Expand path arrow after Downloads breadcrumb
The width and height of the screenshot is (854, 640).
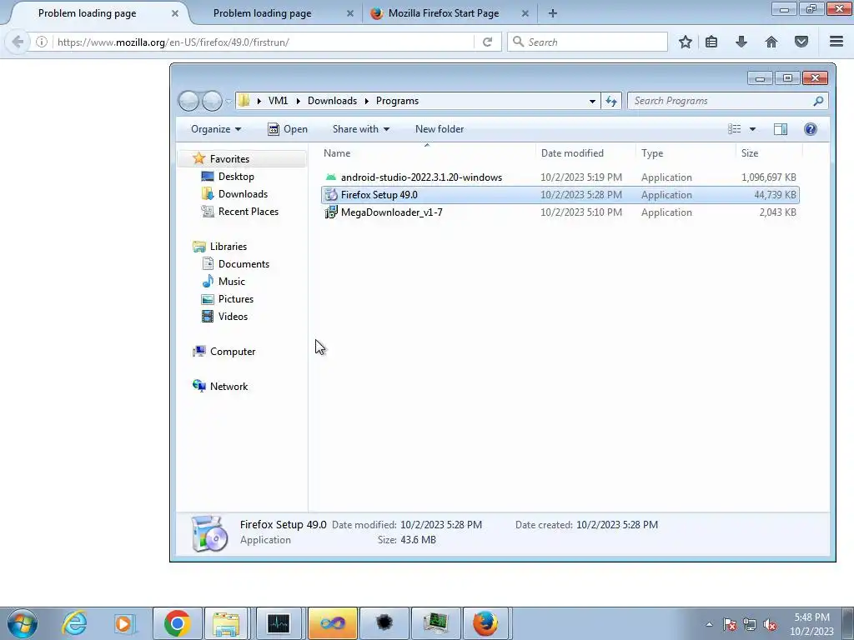click(367, 101)
